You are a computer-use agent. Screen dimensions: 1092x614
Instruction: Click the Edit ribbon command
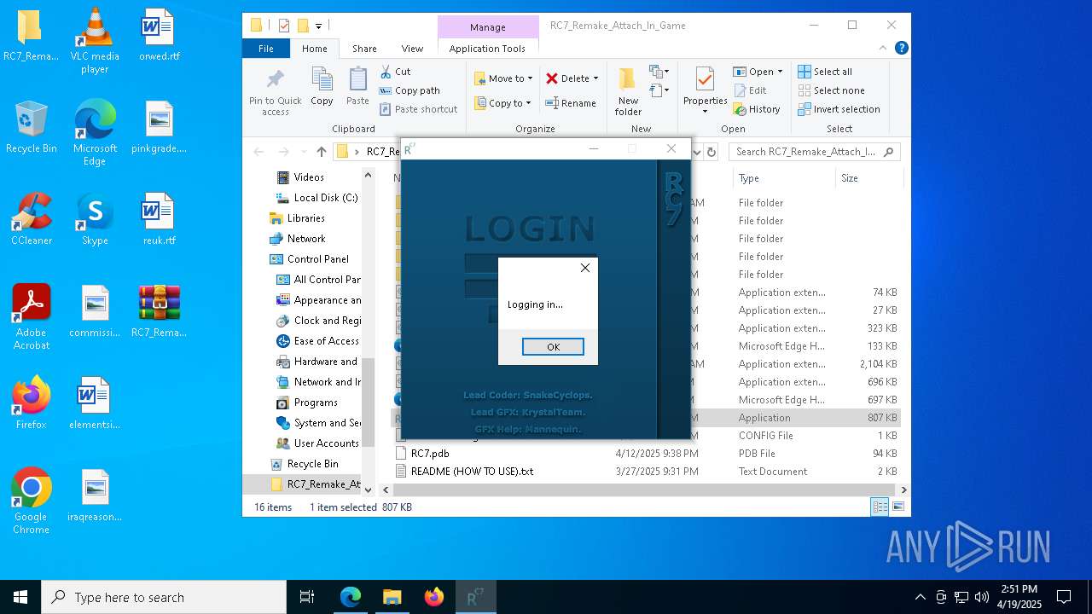750,90
